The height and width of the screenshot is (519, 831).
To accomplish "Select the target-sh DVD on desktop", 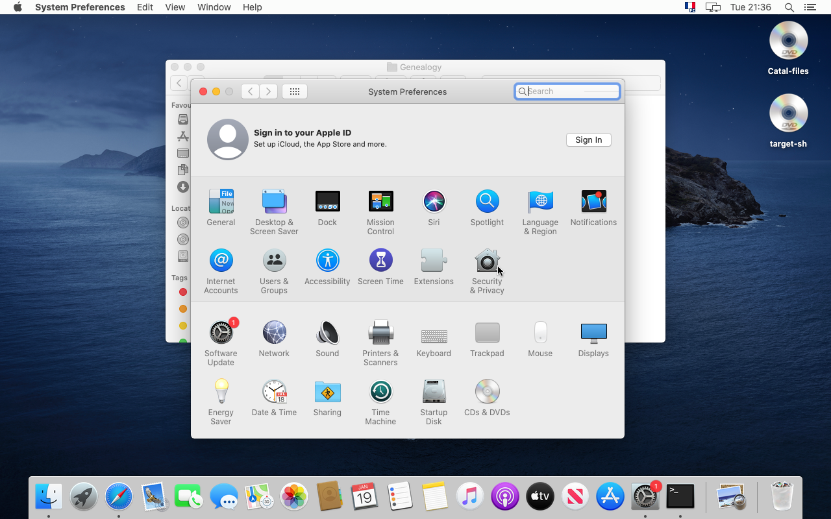I will pyautogui.click(x=788, y=121).
